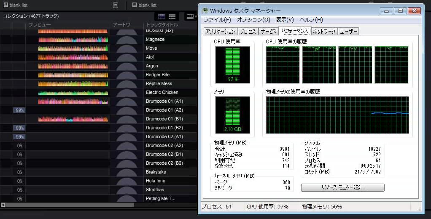Screen dimensions: 431x219
Task: Select the Atol track title
Action: coord(150,57)
